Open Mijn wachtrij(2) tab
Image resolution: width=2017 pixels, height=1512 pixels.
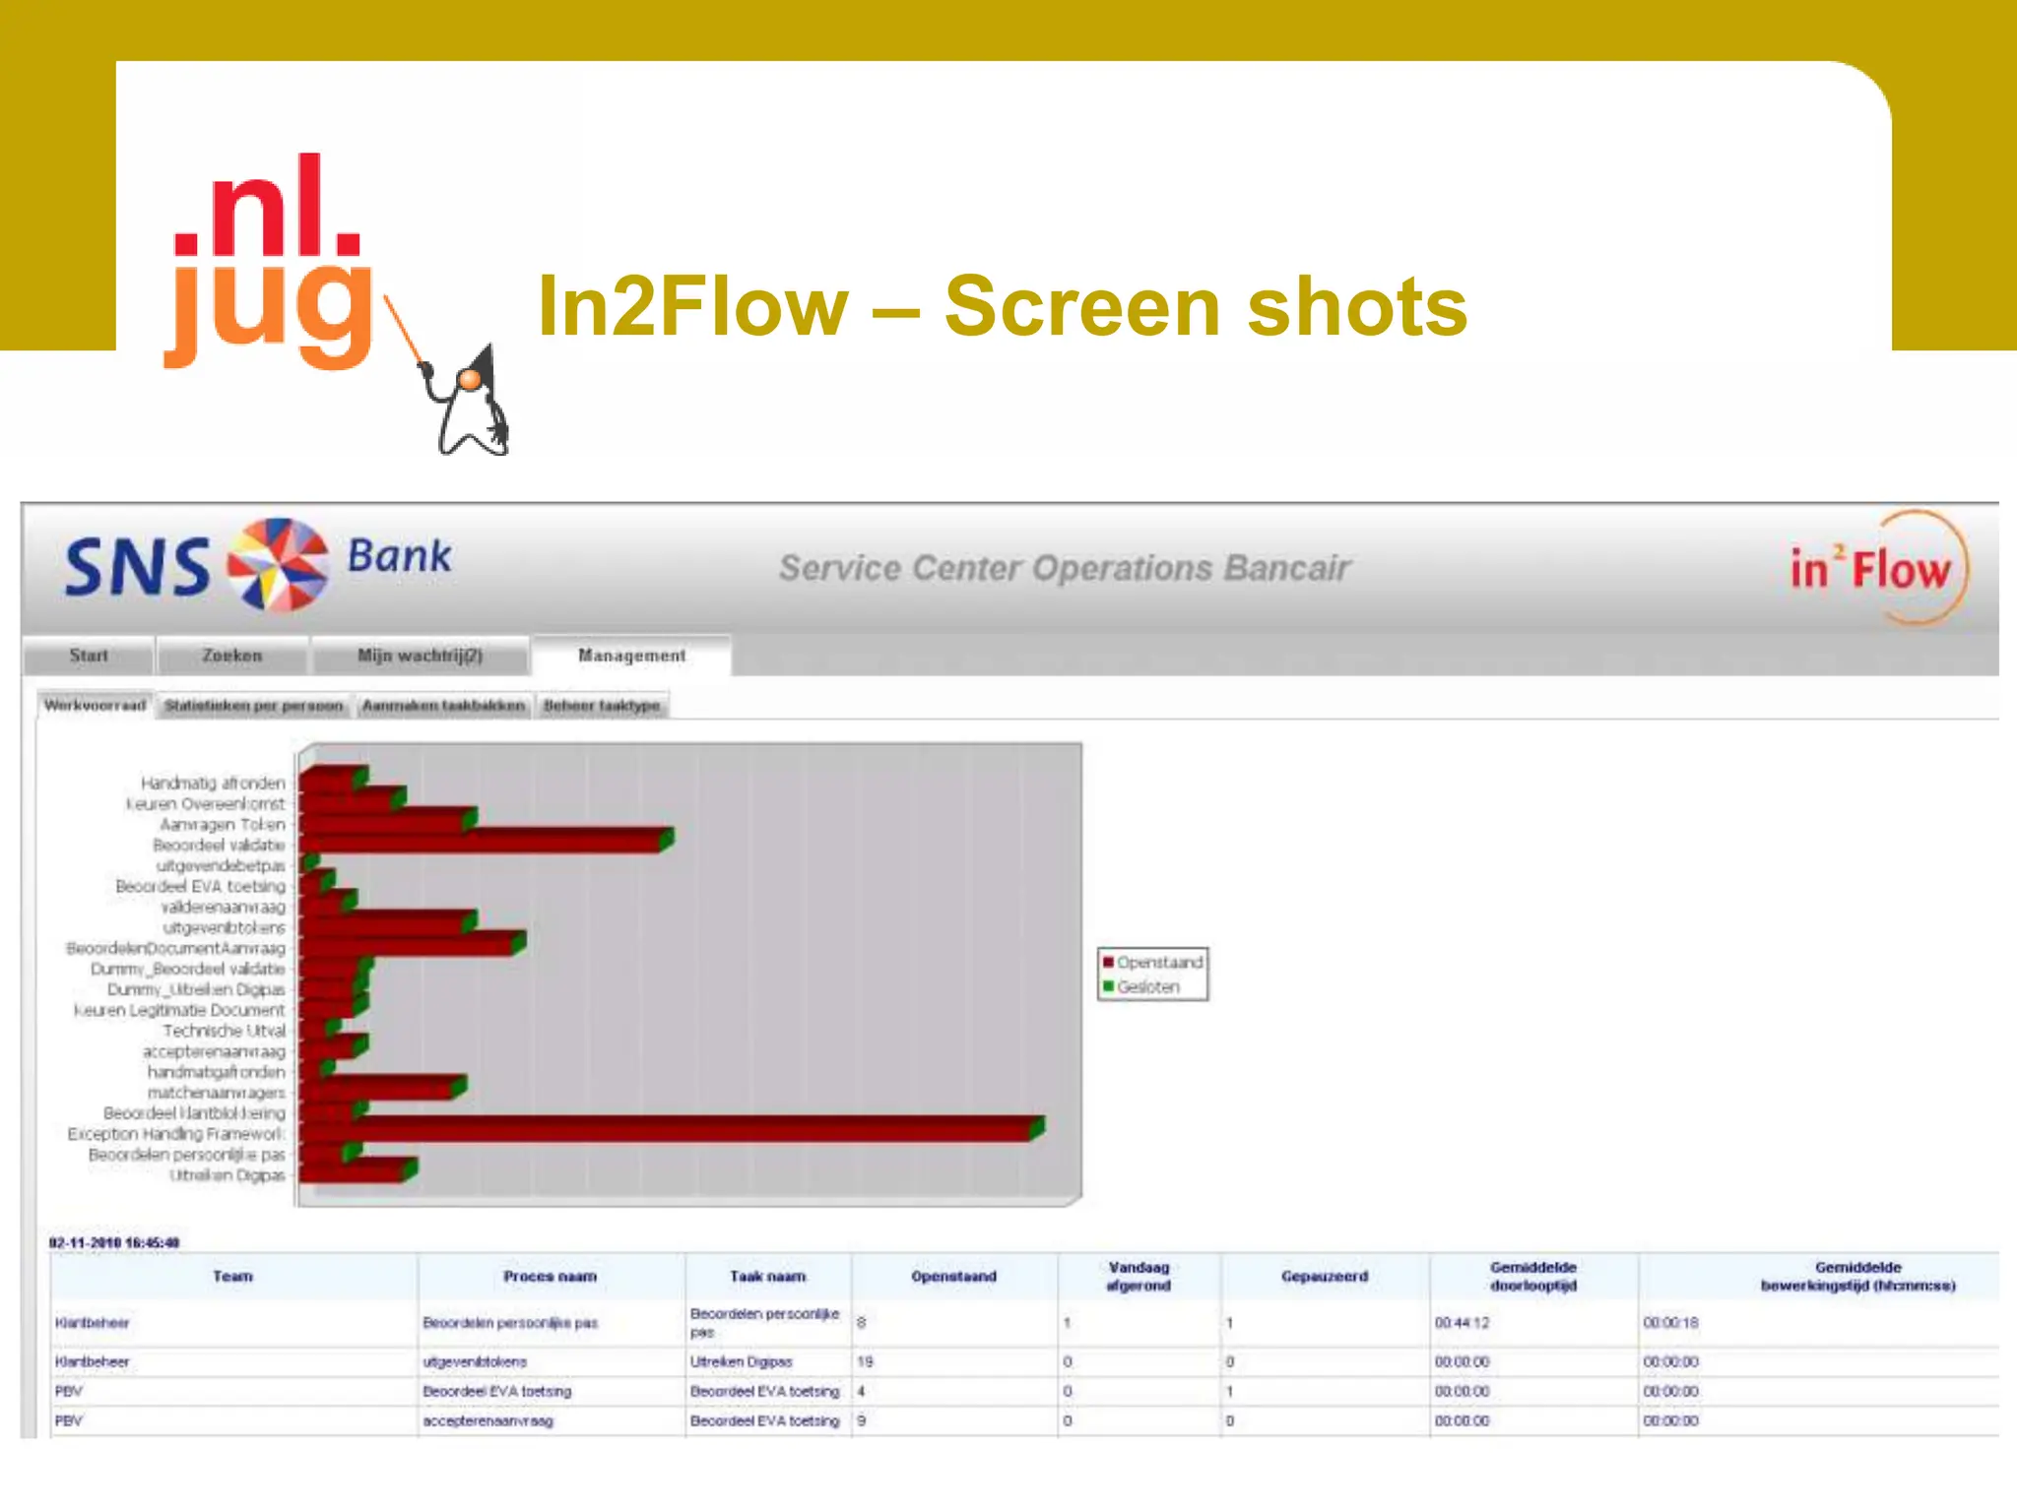(420, 656)
